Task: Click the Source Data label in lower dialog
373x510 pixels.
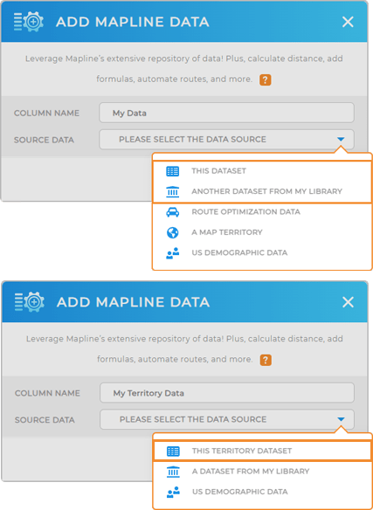Action: click(x=45, y=420)
